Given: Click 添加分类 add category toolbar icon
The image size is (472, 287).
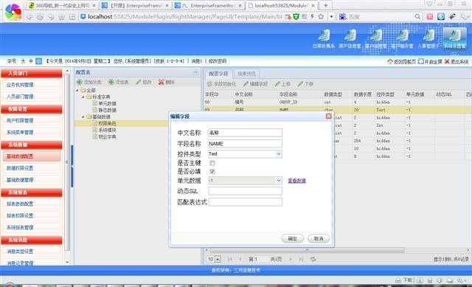Looking at the screenshot, I should coord(80,82).
